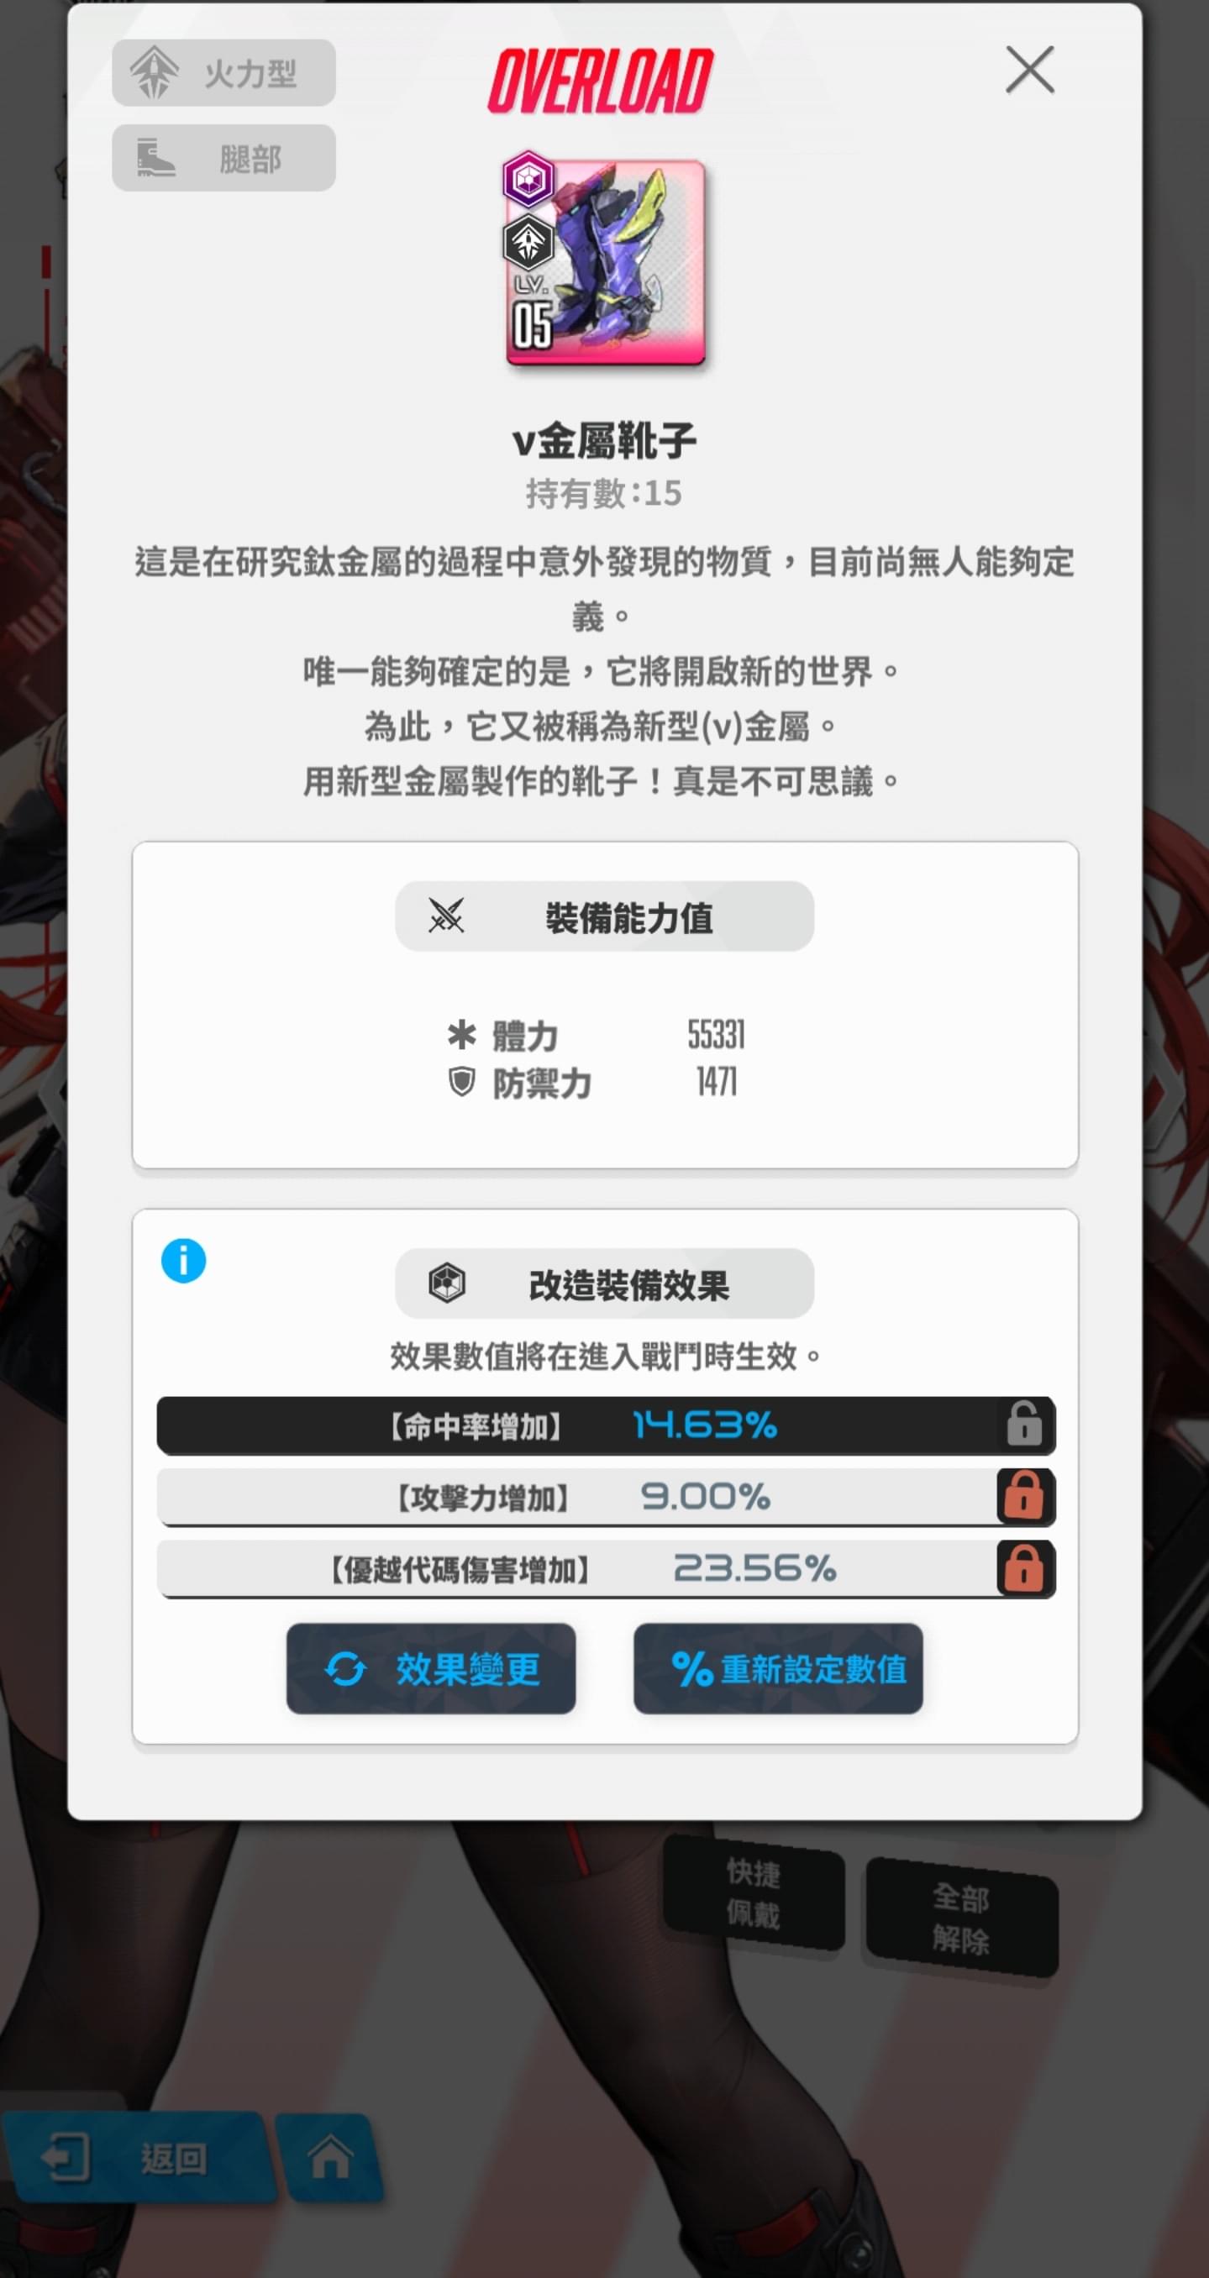Select the 命中率增加 effect row
Viewport: 1209px width, 2278px height.
[606, 1425]
